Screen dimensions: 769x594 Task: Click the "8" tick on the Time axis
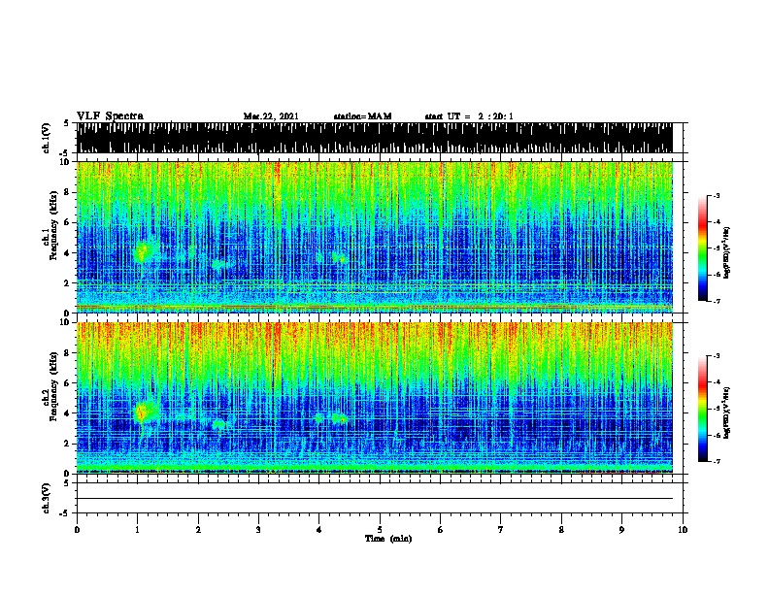pos(561,530)
